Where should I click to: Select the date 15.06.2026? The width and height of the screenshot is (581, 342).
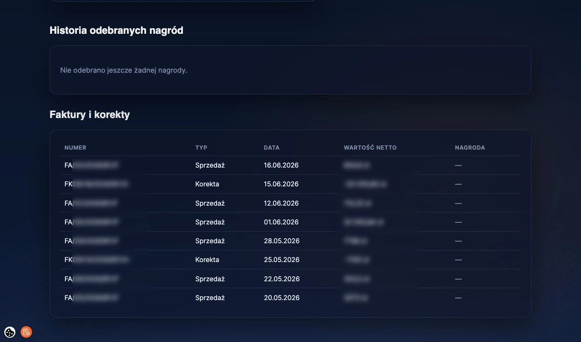tap(281, 184)
